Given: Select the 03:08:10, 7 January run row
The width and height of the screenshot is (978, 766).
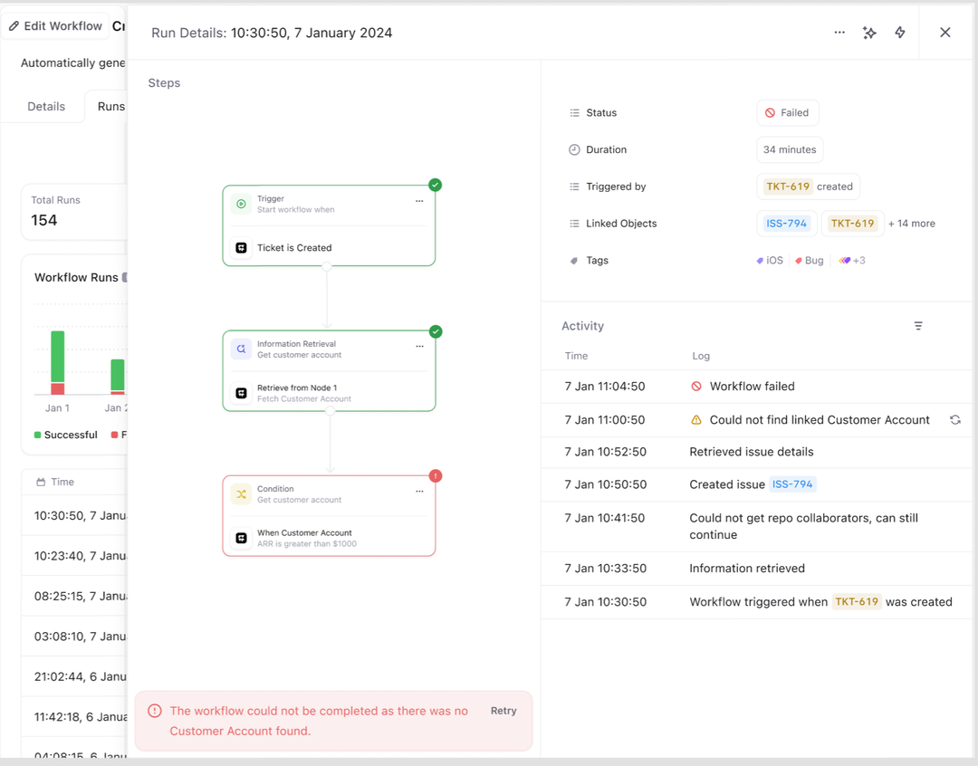Looking at the screenshot, I should point(75,637).
